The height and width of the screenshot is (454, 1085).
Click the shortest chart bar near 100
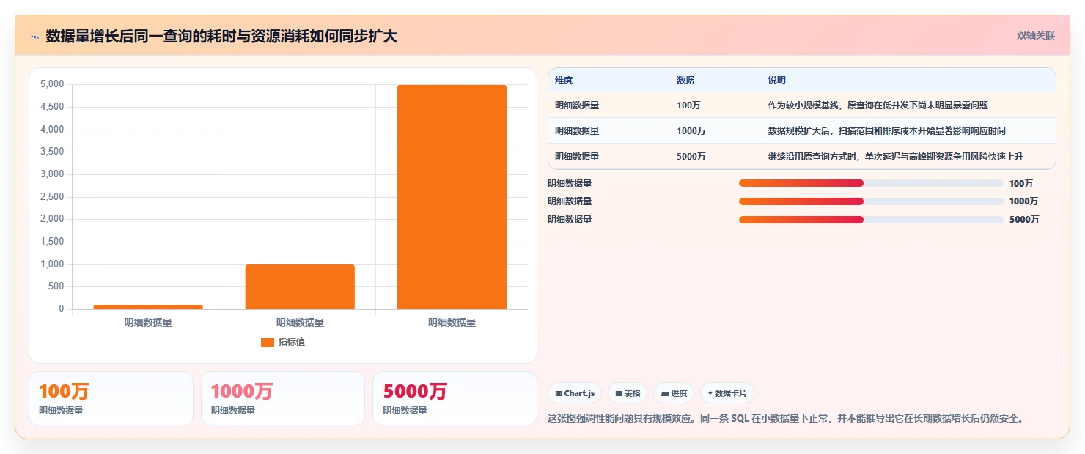tap(148, 307)
